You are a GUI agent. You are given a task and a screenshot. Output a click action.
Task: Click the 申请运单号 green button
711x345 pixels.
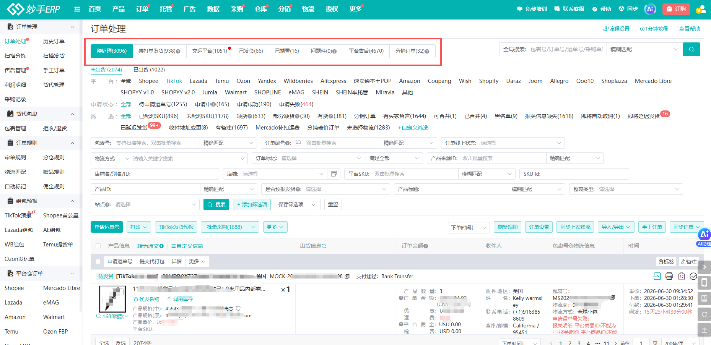pyautogui.click(x=107, y=227)
